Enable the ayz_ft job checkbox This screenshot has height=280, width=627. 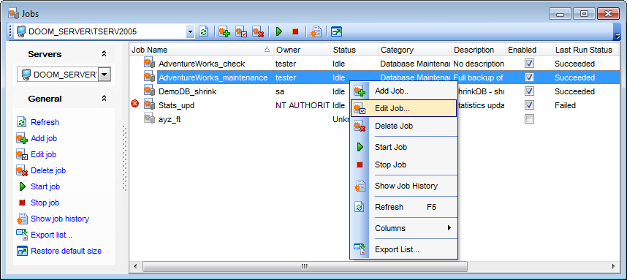point(529,119)
